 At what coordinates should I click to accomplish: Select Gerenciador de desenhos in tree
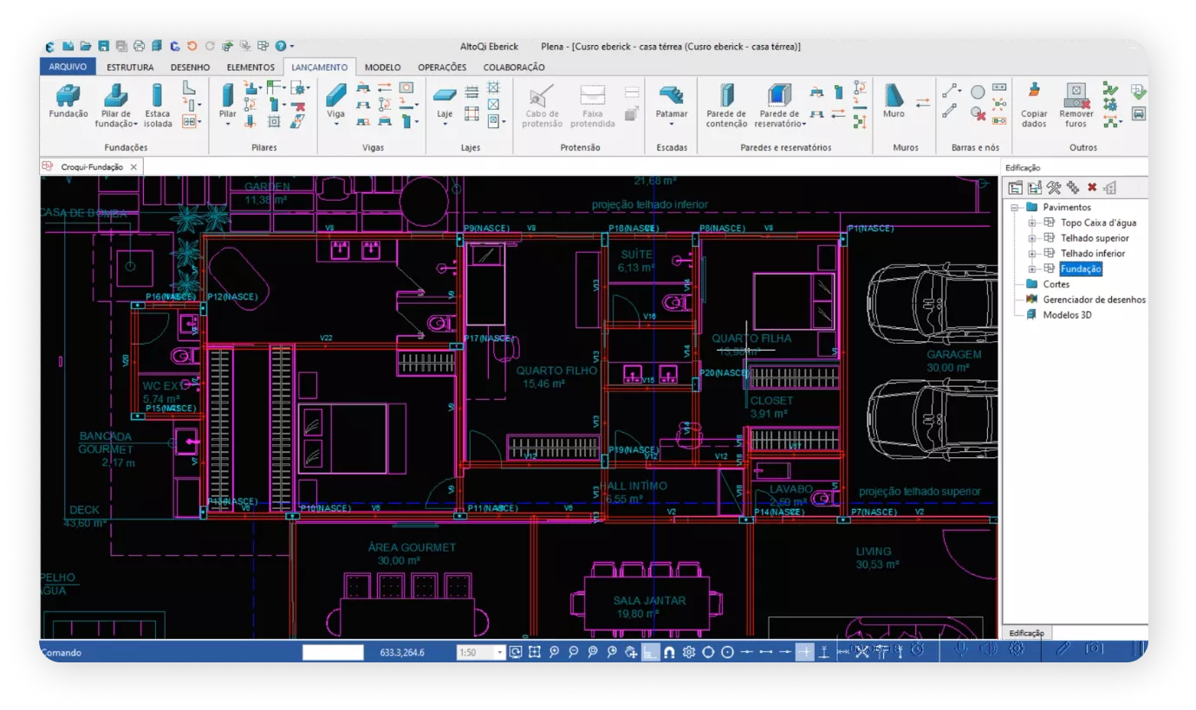[1094, 300]
